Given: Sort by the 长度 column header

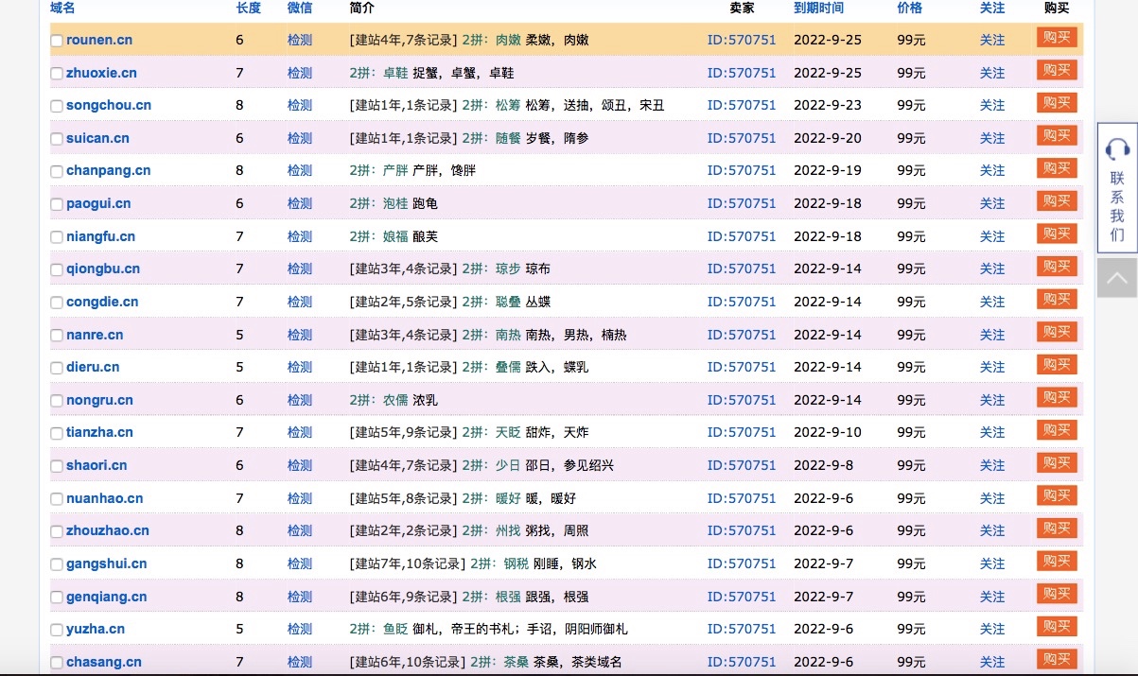Looking at the screenshot, I should pyautogui.click(x=248, y=8).
